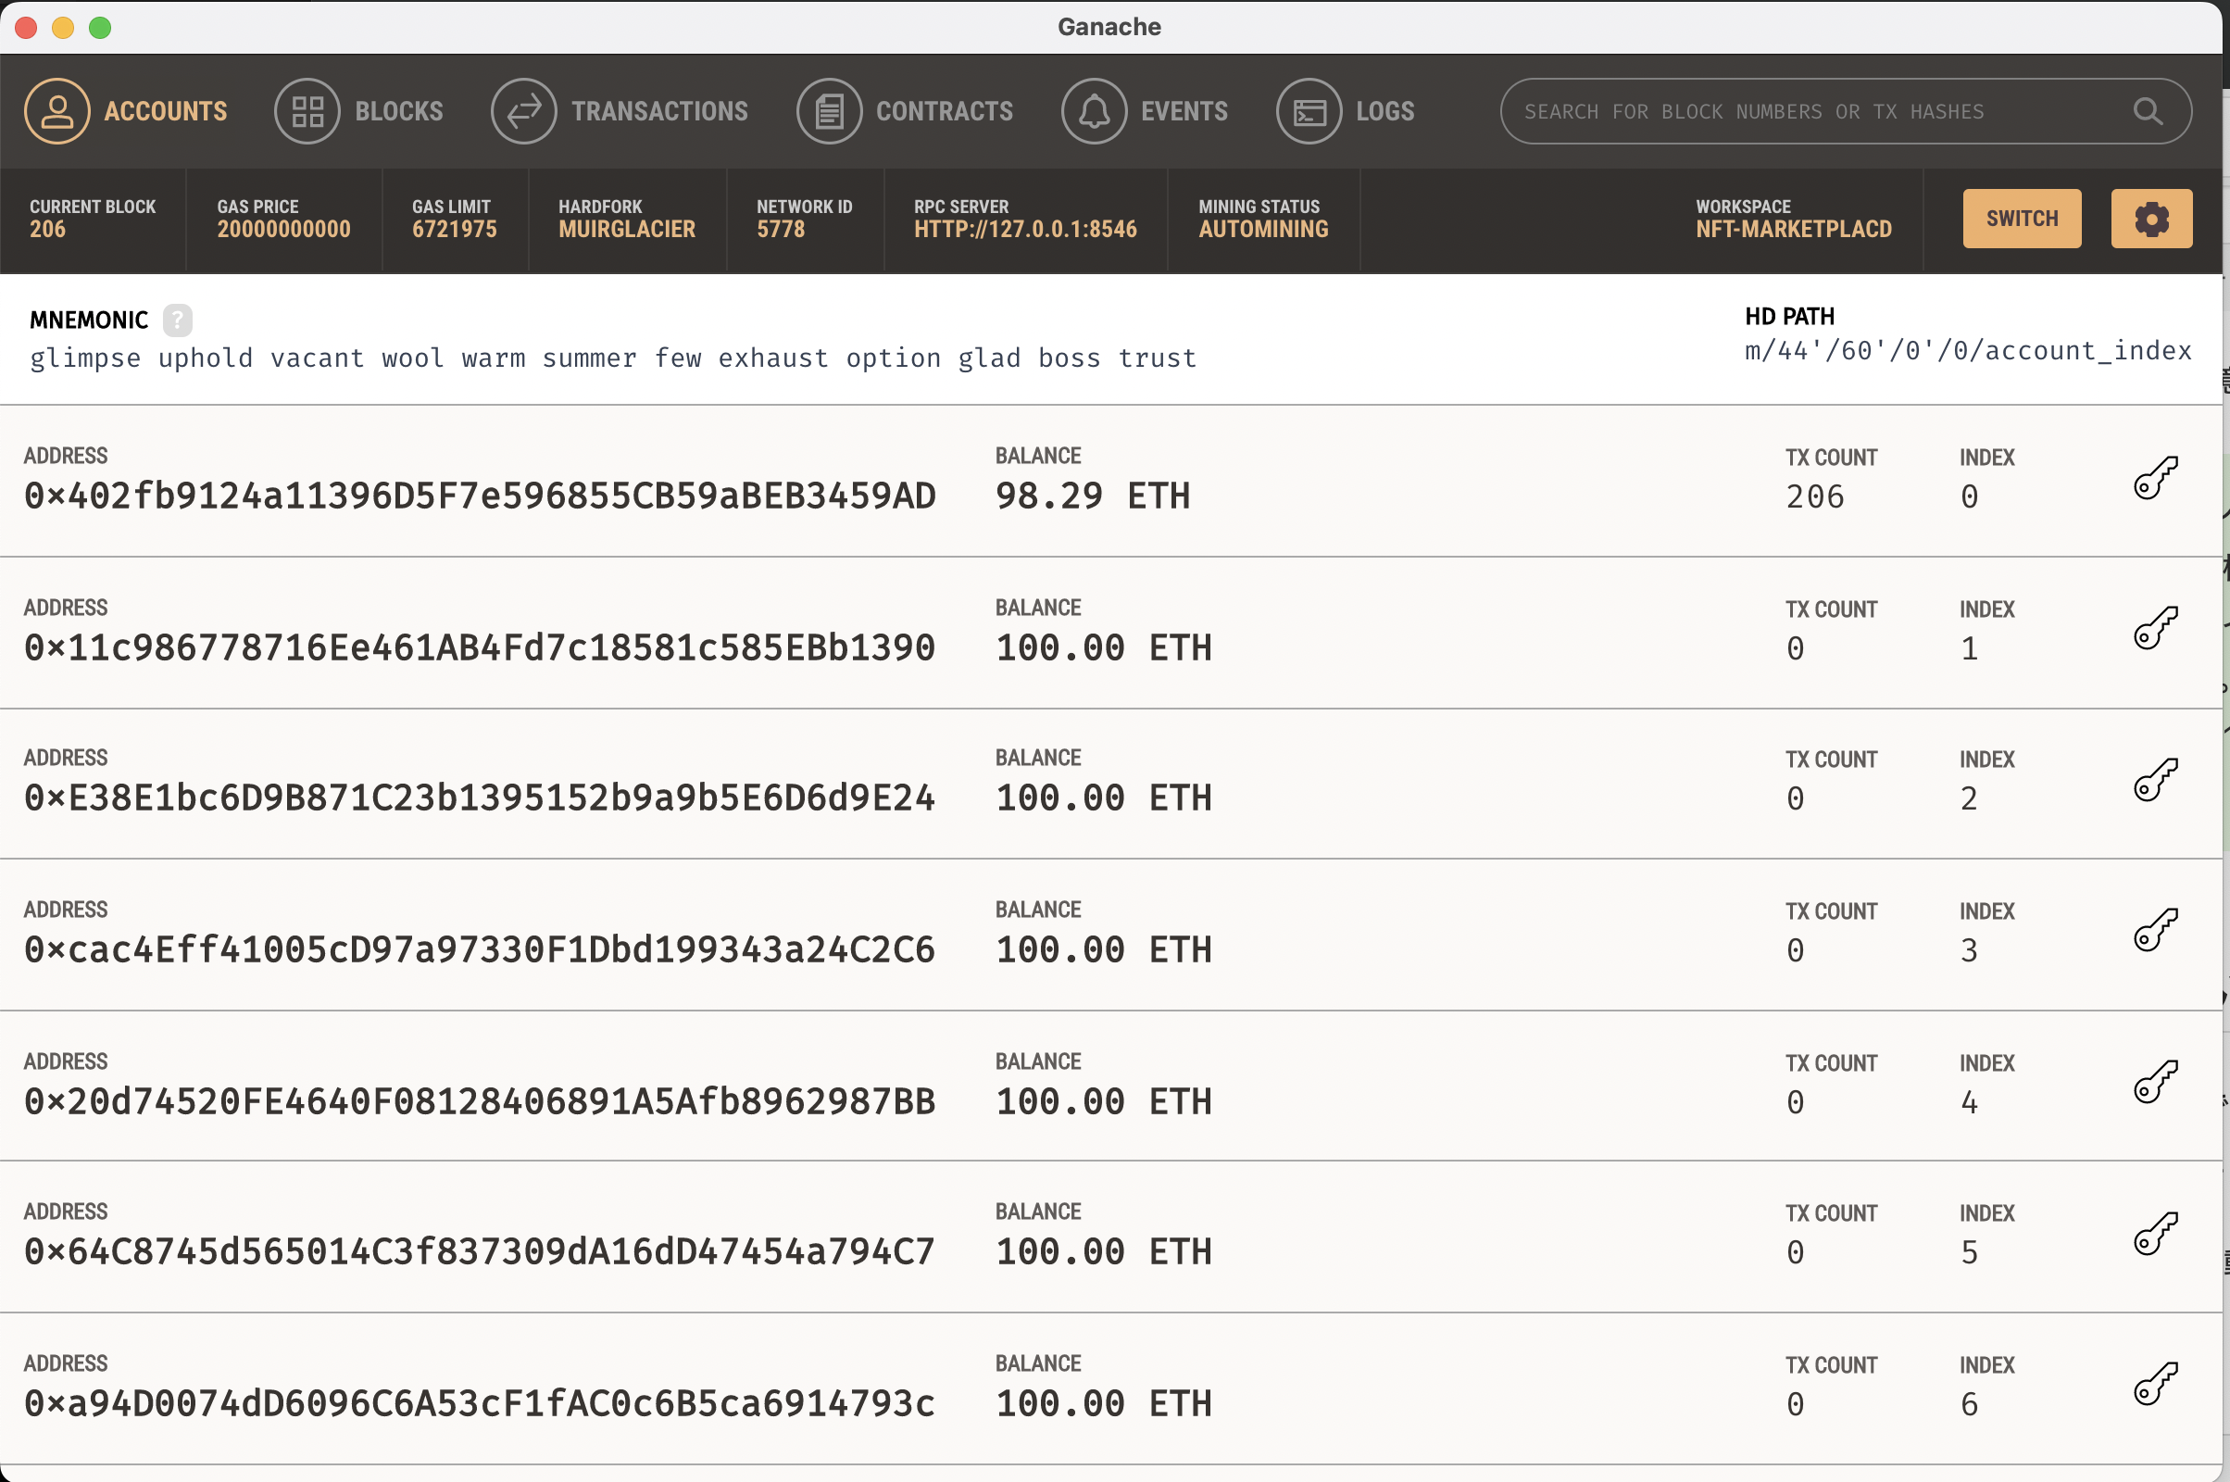Open the Contracts document icon
This screenshot has width=2230, height=1482.
829,110
